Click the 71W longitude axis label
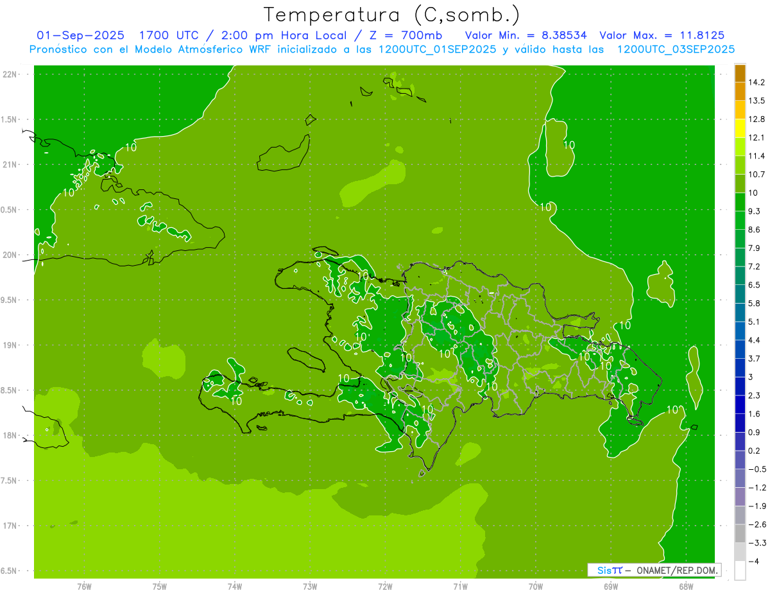 point(460,587)
